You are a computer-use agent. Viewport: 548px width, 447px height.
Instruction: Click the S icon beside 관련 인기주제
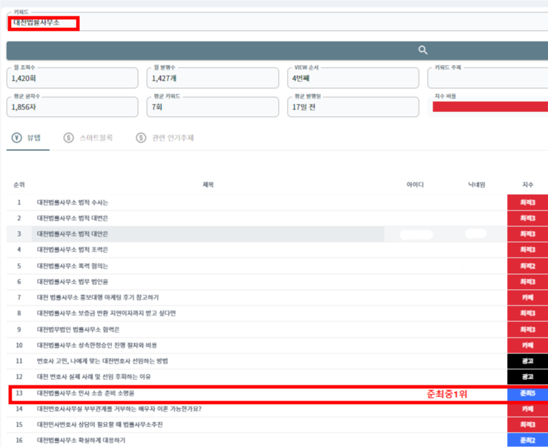point(141,137)
